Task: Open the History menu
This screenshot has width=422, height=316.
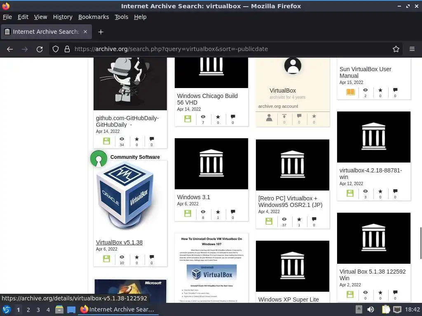Action: pos(63,17)
